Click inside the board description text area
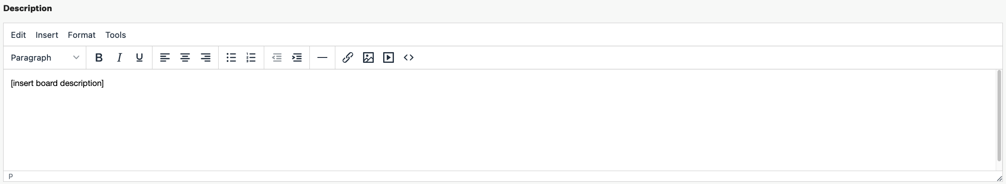 tap(492, 120)
